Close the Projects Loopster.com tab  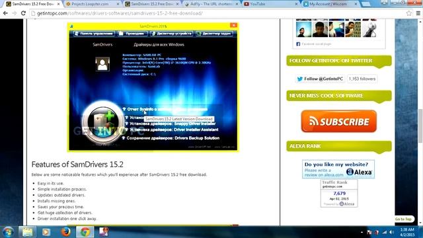coord(118,4)
